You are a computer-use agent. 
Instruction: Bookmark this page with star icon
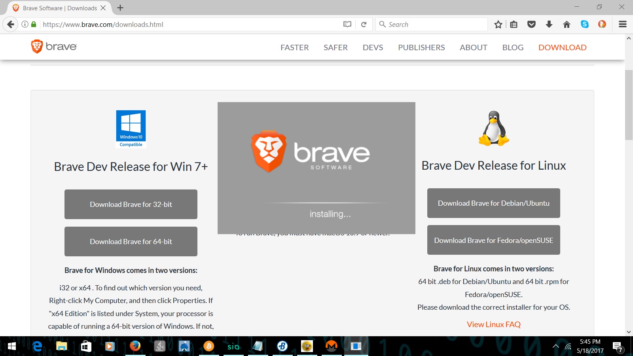coord(498,24)
